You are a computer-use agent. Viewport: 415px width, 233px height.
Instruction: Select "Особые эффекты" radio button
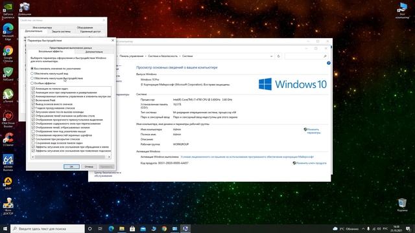point(32,83)
